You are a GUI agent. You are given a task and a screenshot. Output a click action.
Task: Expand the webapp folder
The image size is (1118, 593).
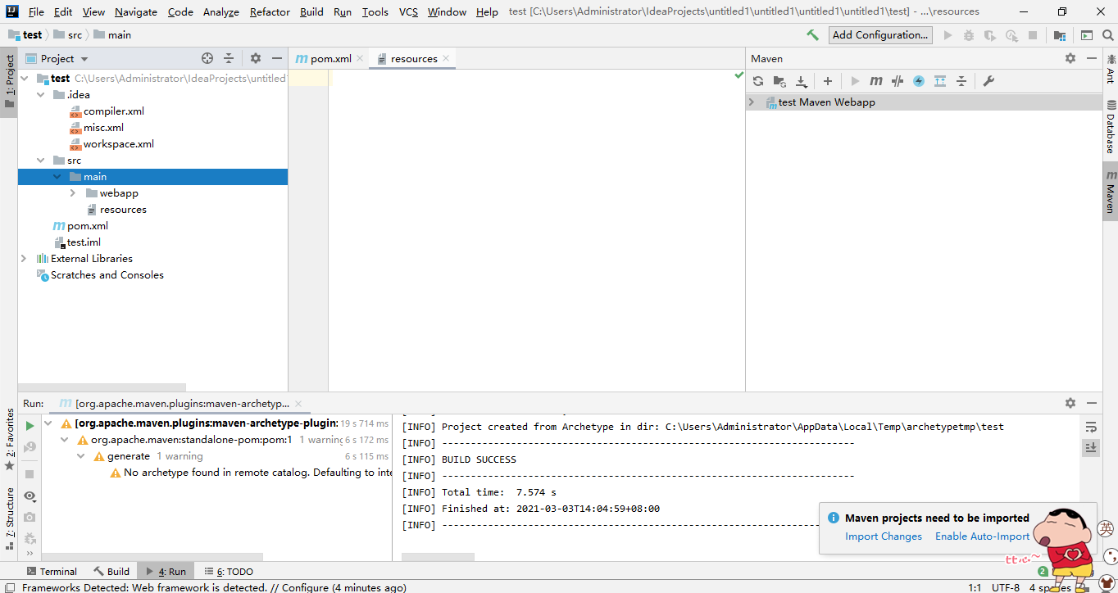[73, 193]
